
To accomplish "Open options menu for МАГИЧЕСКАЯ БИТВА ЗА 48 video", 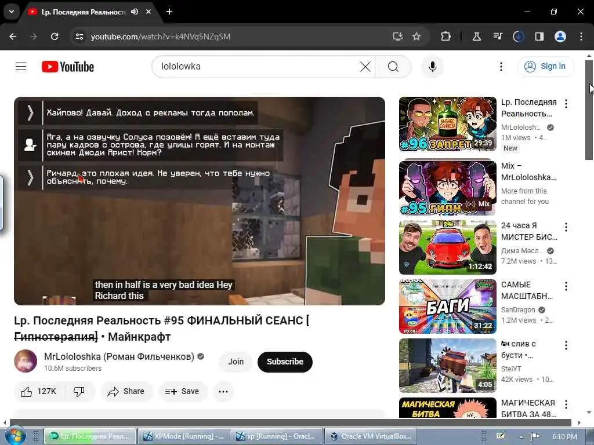I will click(566, 404).
